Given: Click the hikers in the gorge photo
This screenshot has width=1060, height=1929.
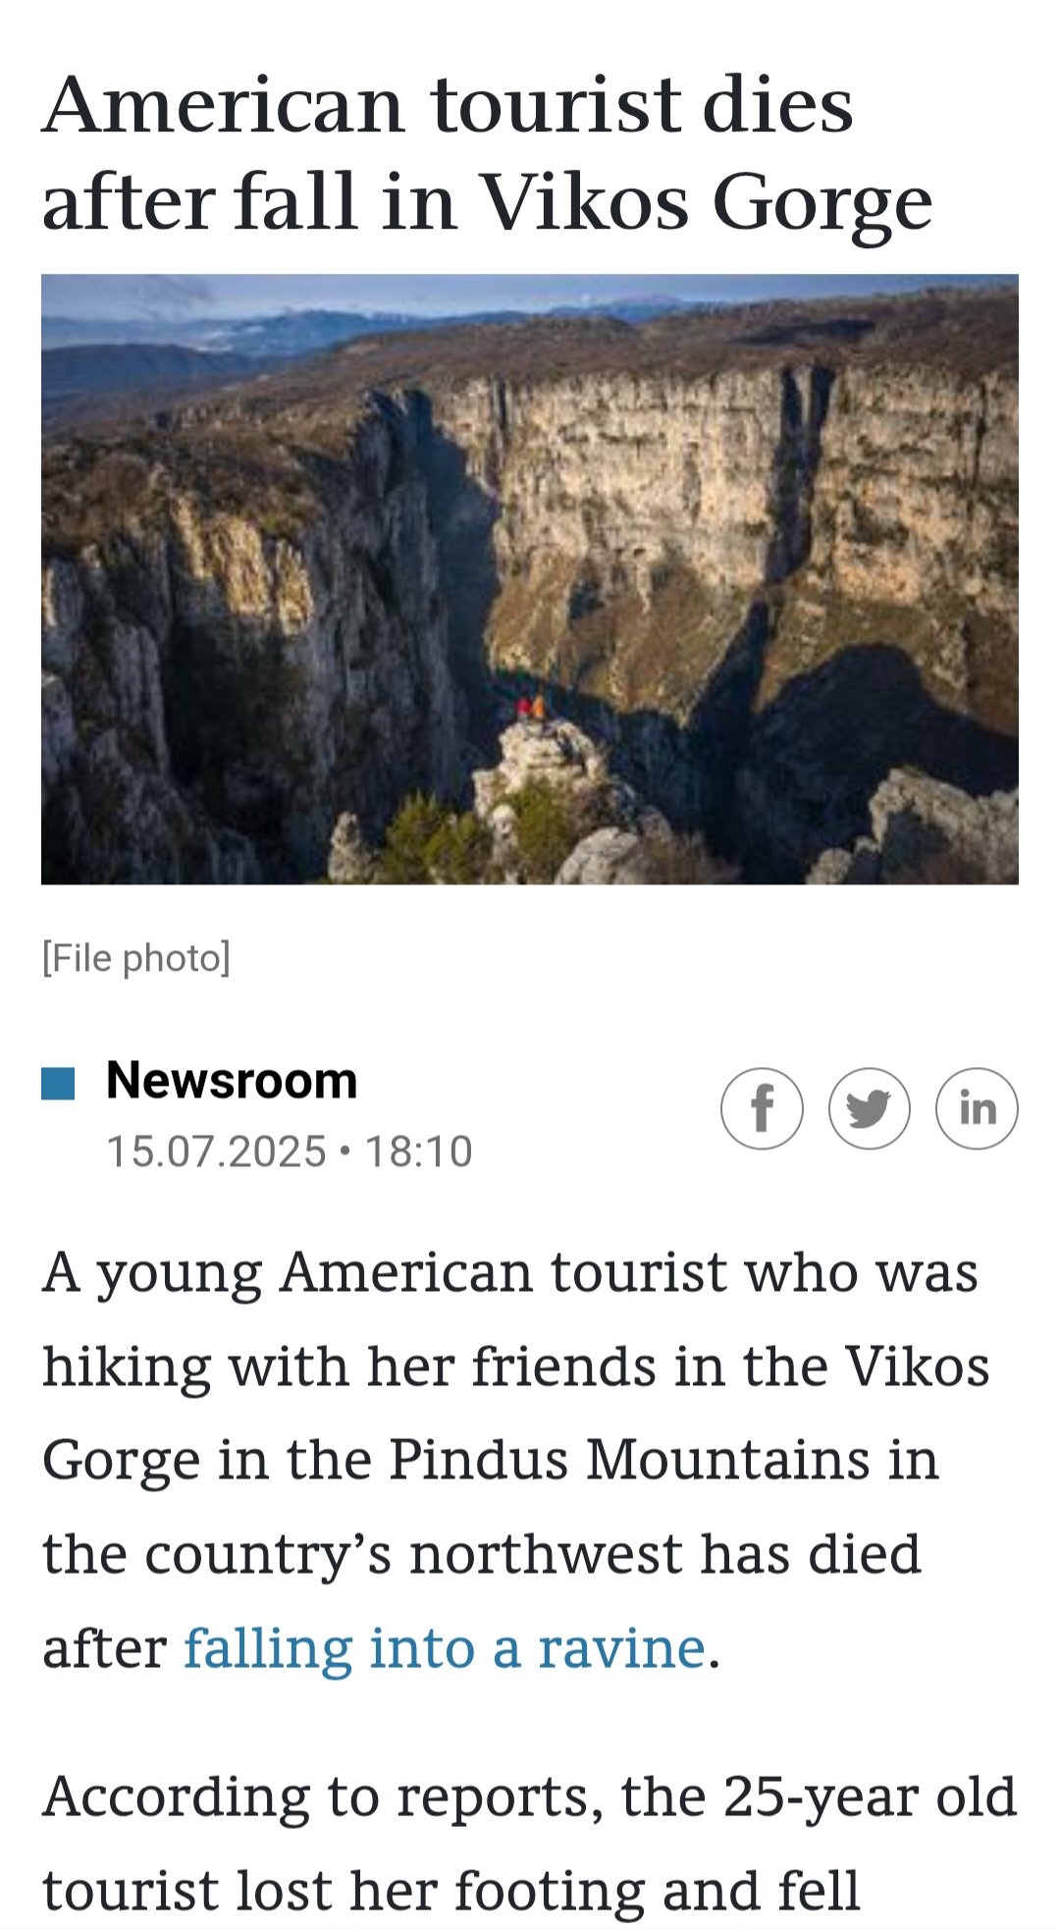Looking at the screenshot, I should [x=531, y=707].
